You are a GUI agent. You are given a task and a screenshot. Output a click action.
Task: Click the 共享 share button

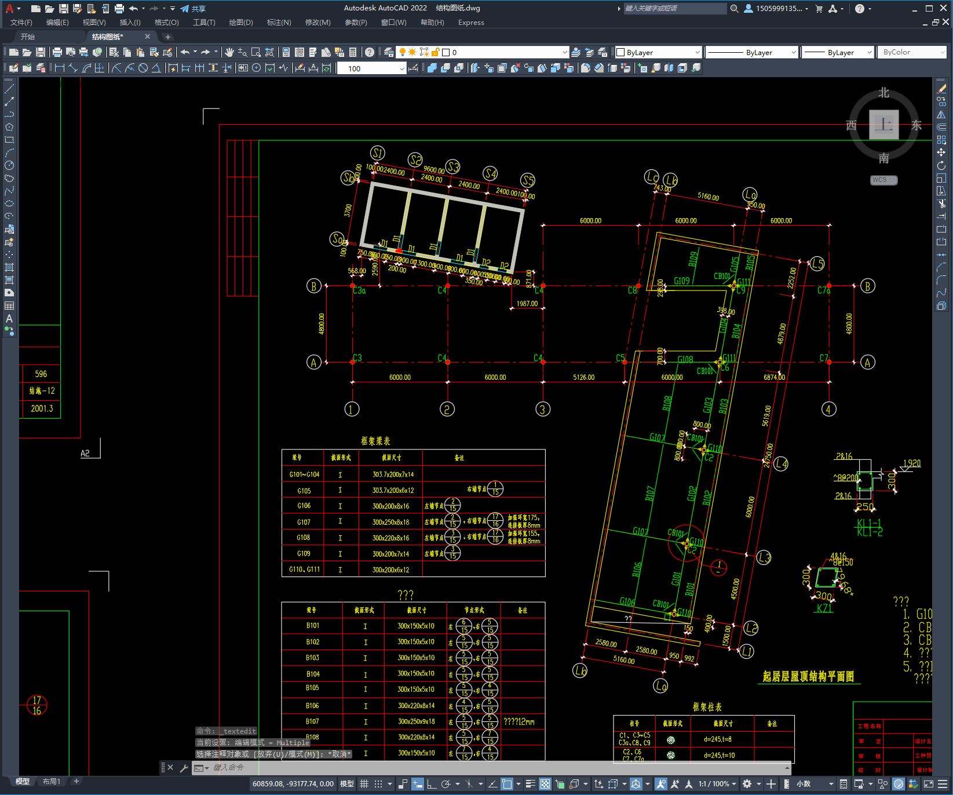pyautogui.click(x=193, y=9)
